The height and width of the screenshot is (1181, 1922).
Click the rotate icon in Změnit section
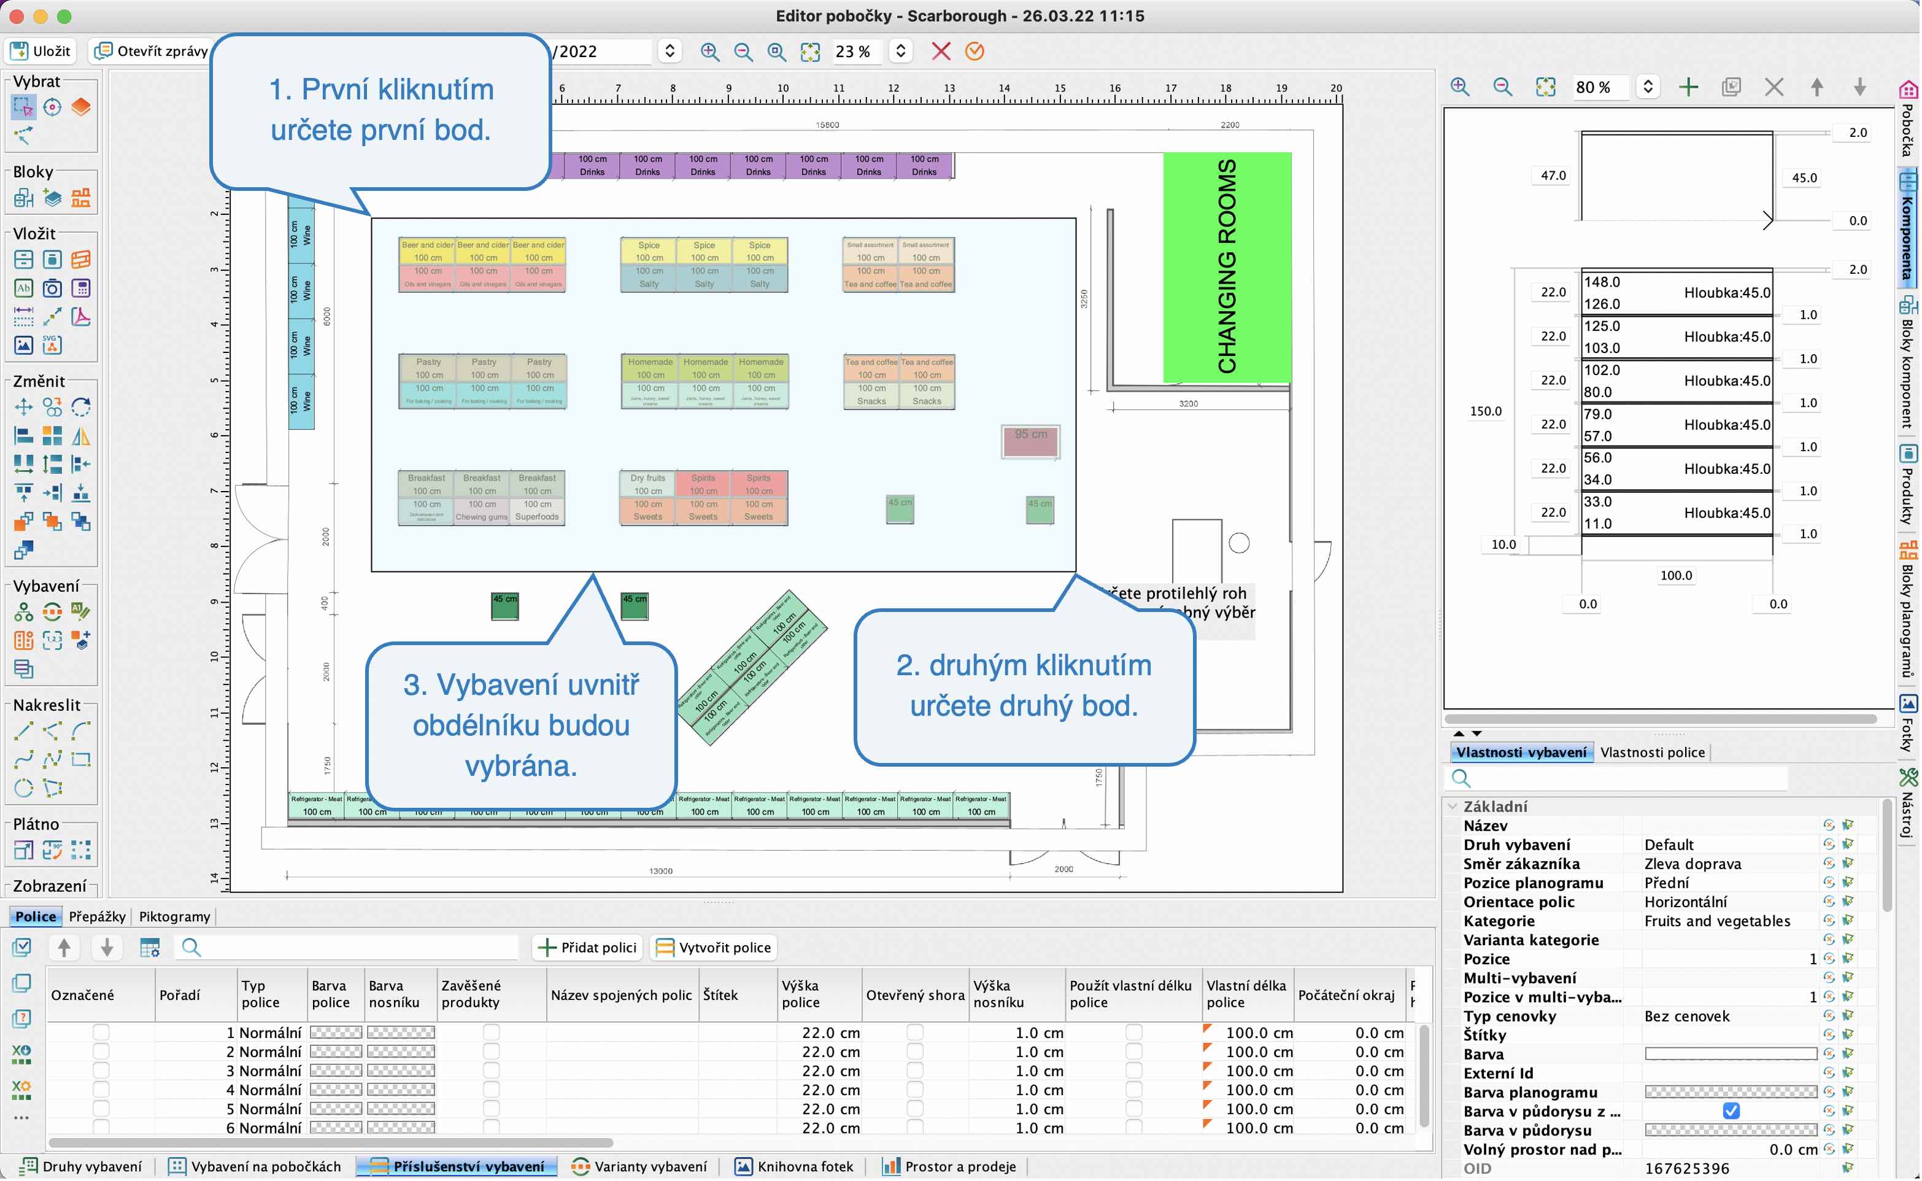pos(81,407)
